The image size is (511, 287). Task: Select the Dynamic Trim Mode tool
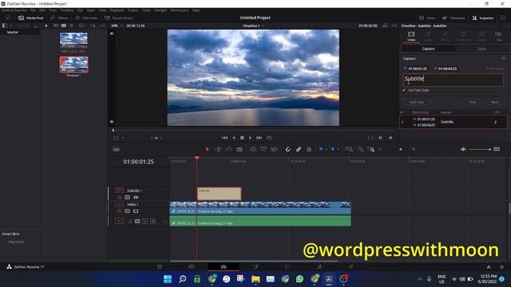pos(229,149)
